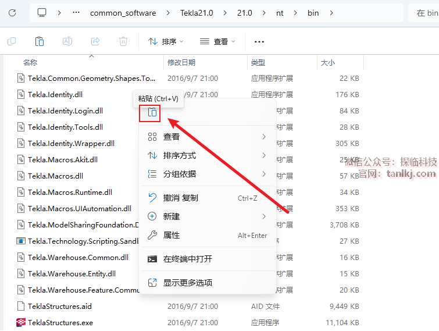Screen dimensions: 439x331
Task: Click the Tekla.Technology.Scripting.Sandb file icon
Action: point(21,241)
